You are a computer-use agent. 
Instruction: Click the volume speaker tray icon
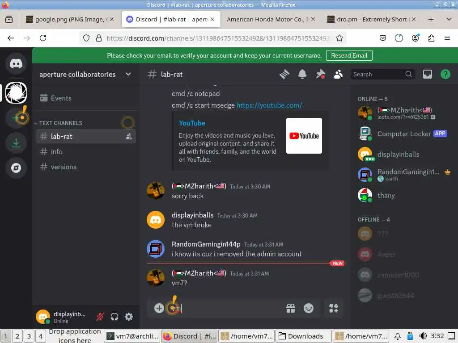pyautogui.click(x=423, y=336)
